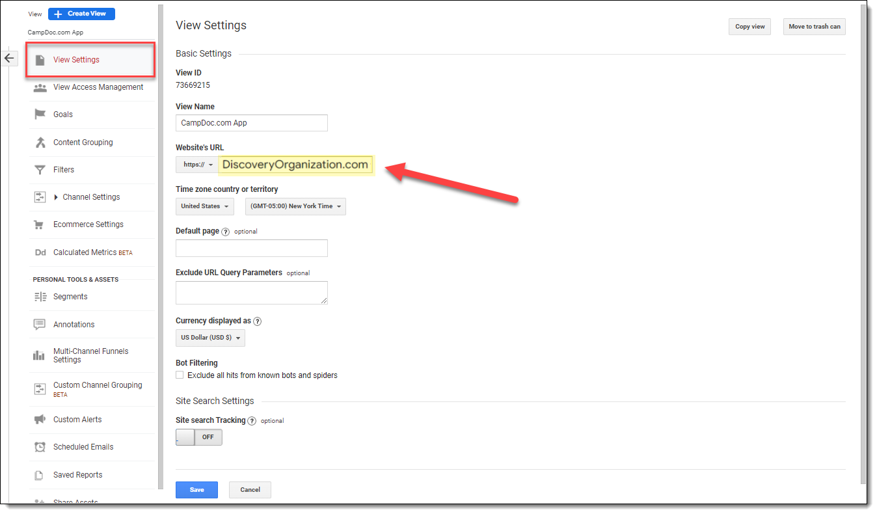877x514 pixels.
Task: Click the View Settings page heading
Action: point(211,25)
